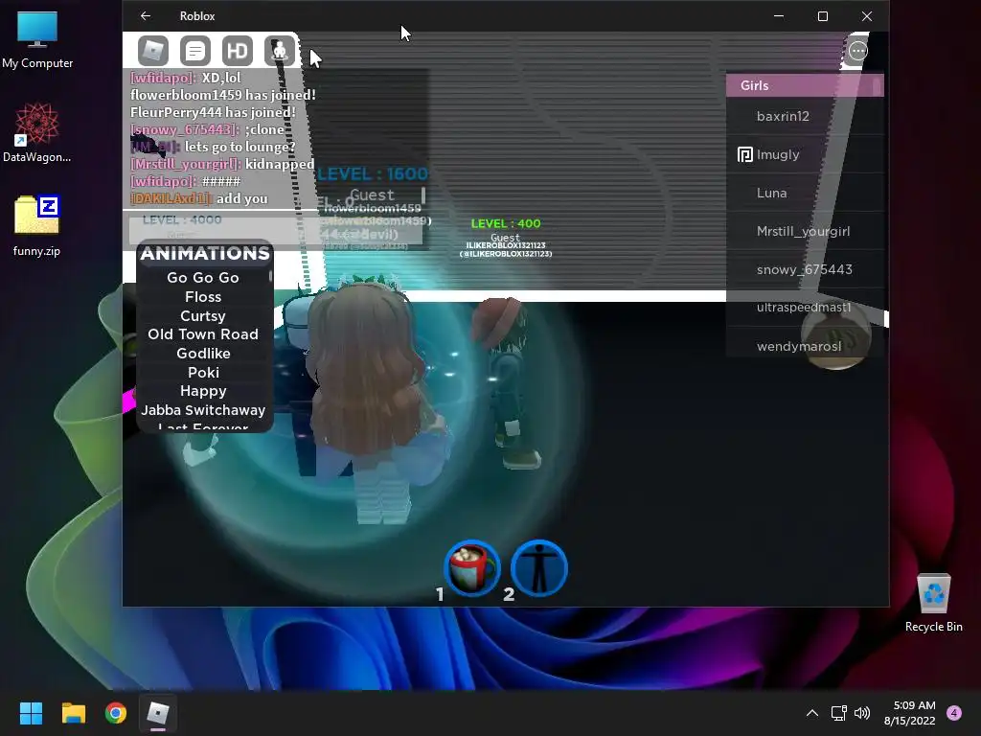Viewport: 981px width, 736px height.
Task: Open the Recycle Bin icon
Action: 933,603
